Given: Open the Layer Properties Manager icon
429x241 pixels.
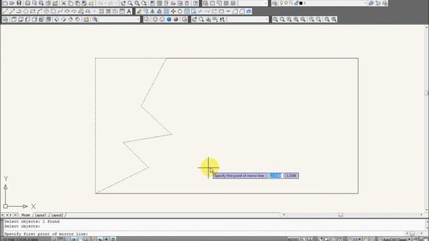Looking at the screenshot, I should [x=275, y=3].
